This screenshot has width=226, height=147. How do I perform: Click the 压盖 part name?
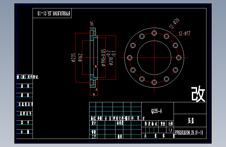(191, 120)
